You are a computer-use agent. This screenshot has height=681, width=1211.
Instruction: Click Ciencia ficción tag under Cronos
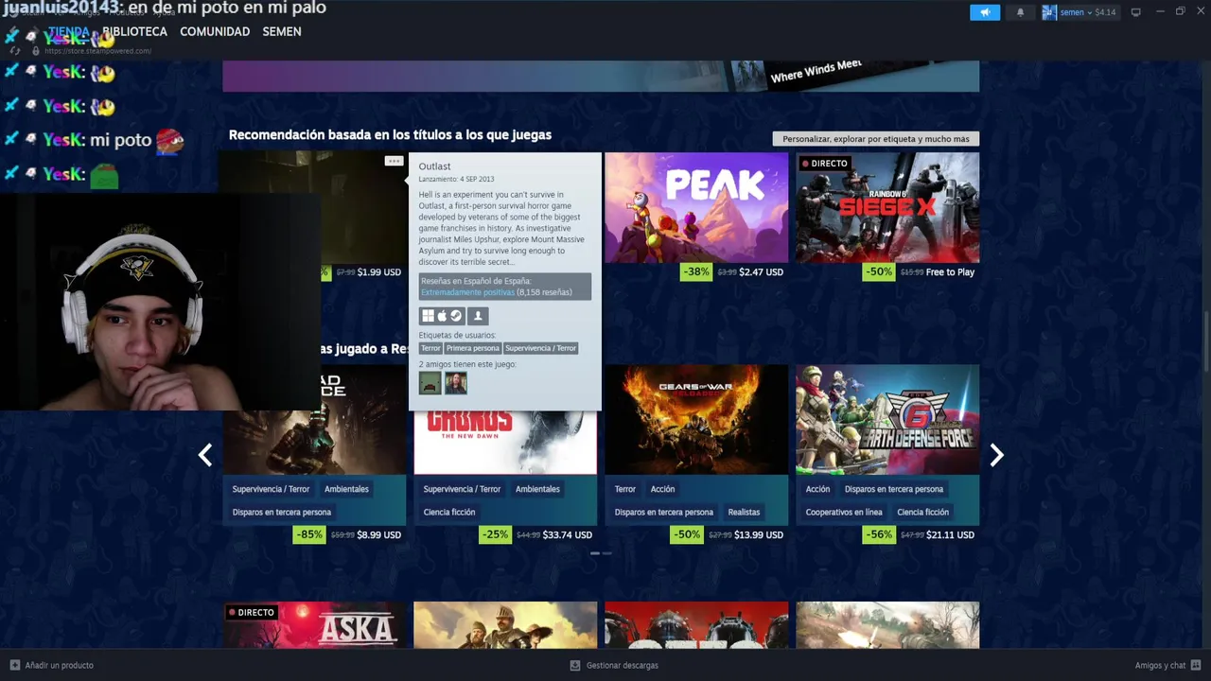tap(449, 512)
